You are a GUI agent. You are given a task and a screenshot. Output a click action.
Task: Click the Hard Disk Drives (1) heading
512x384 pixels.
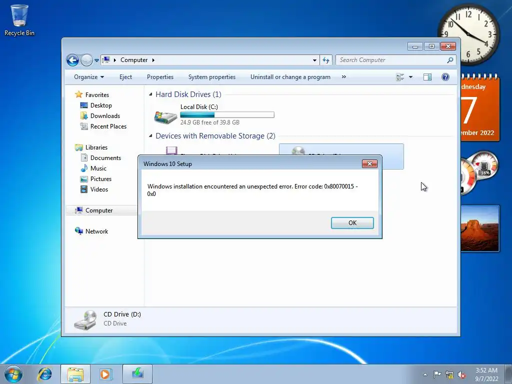188,94
